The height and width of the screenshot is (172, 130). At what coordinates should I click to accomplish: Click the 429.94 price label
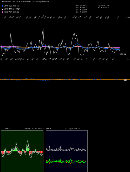tap(123, 54)
